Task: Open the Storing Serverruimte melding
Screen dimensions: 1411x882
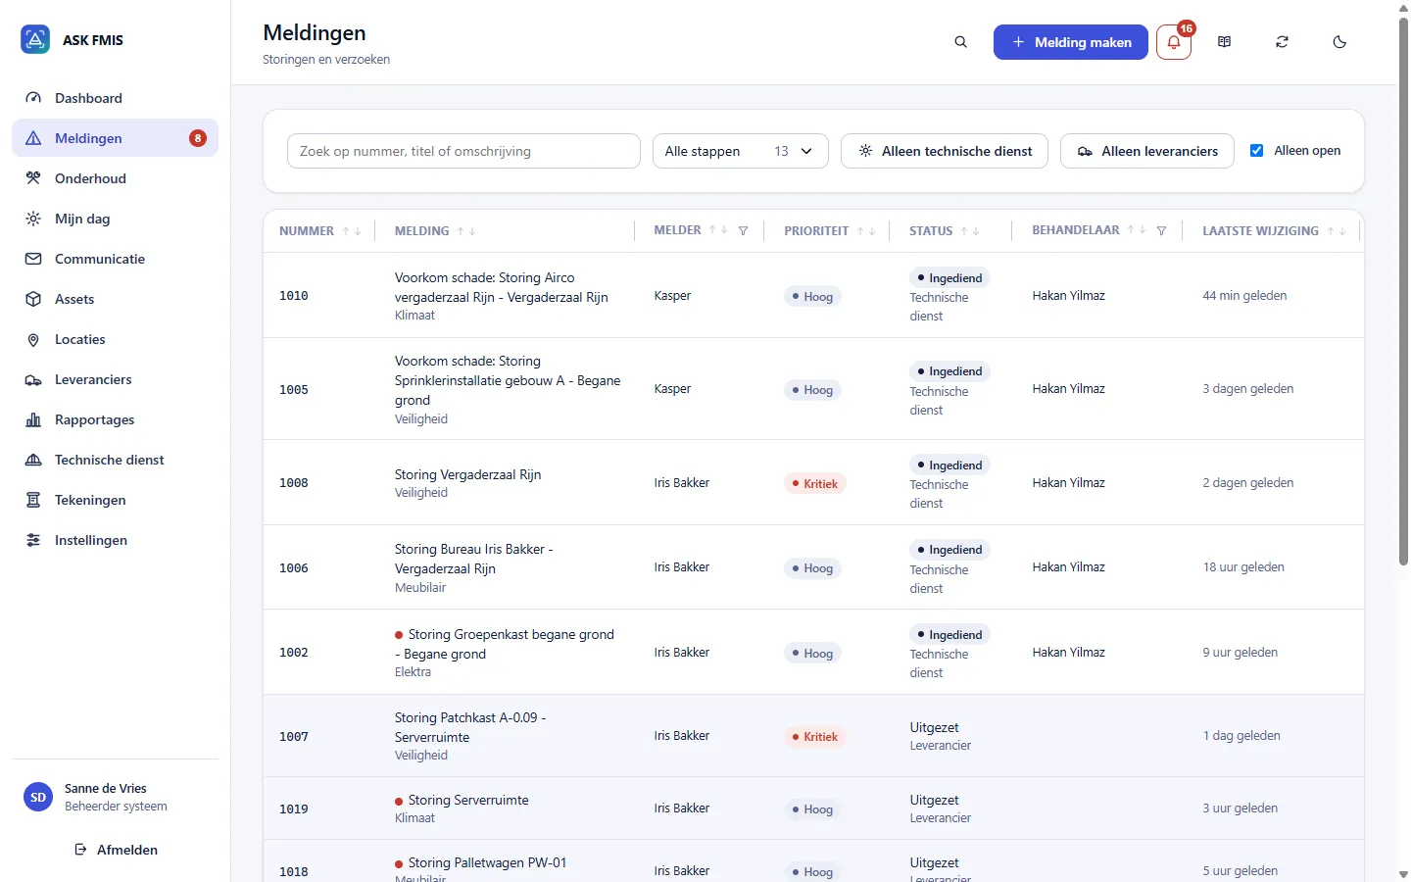Action: [x=468, y=800]
